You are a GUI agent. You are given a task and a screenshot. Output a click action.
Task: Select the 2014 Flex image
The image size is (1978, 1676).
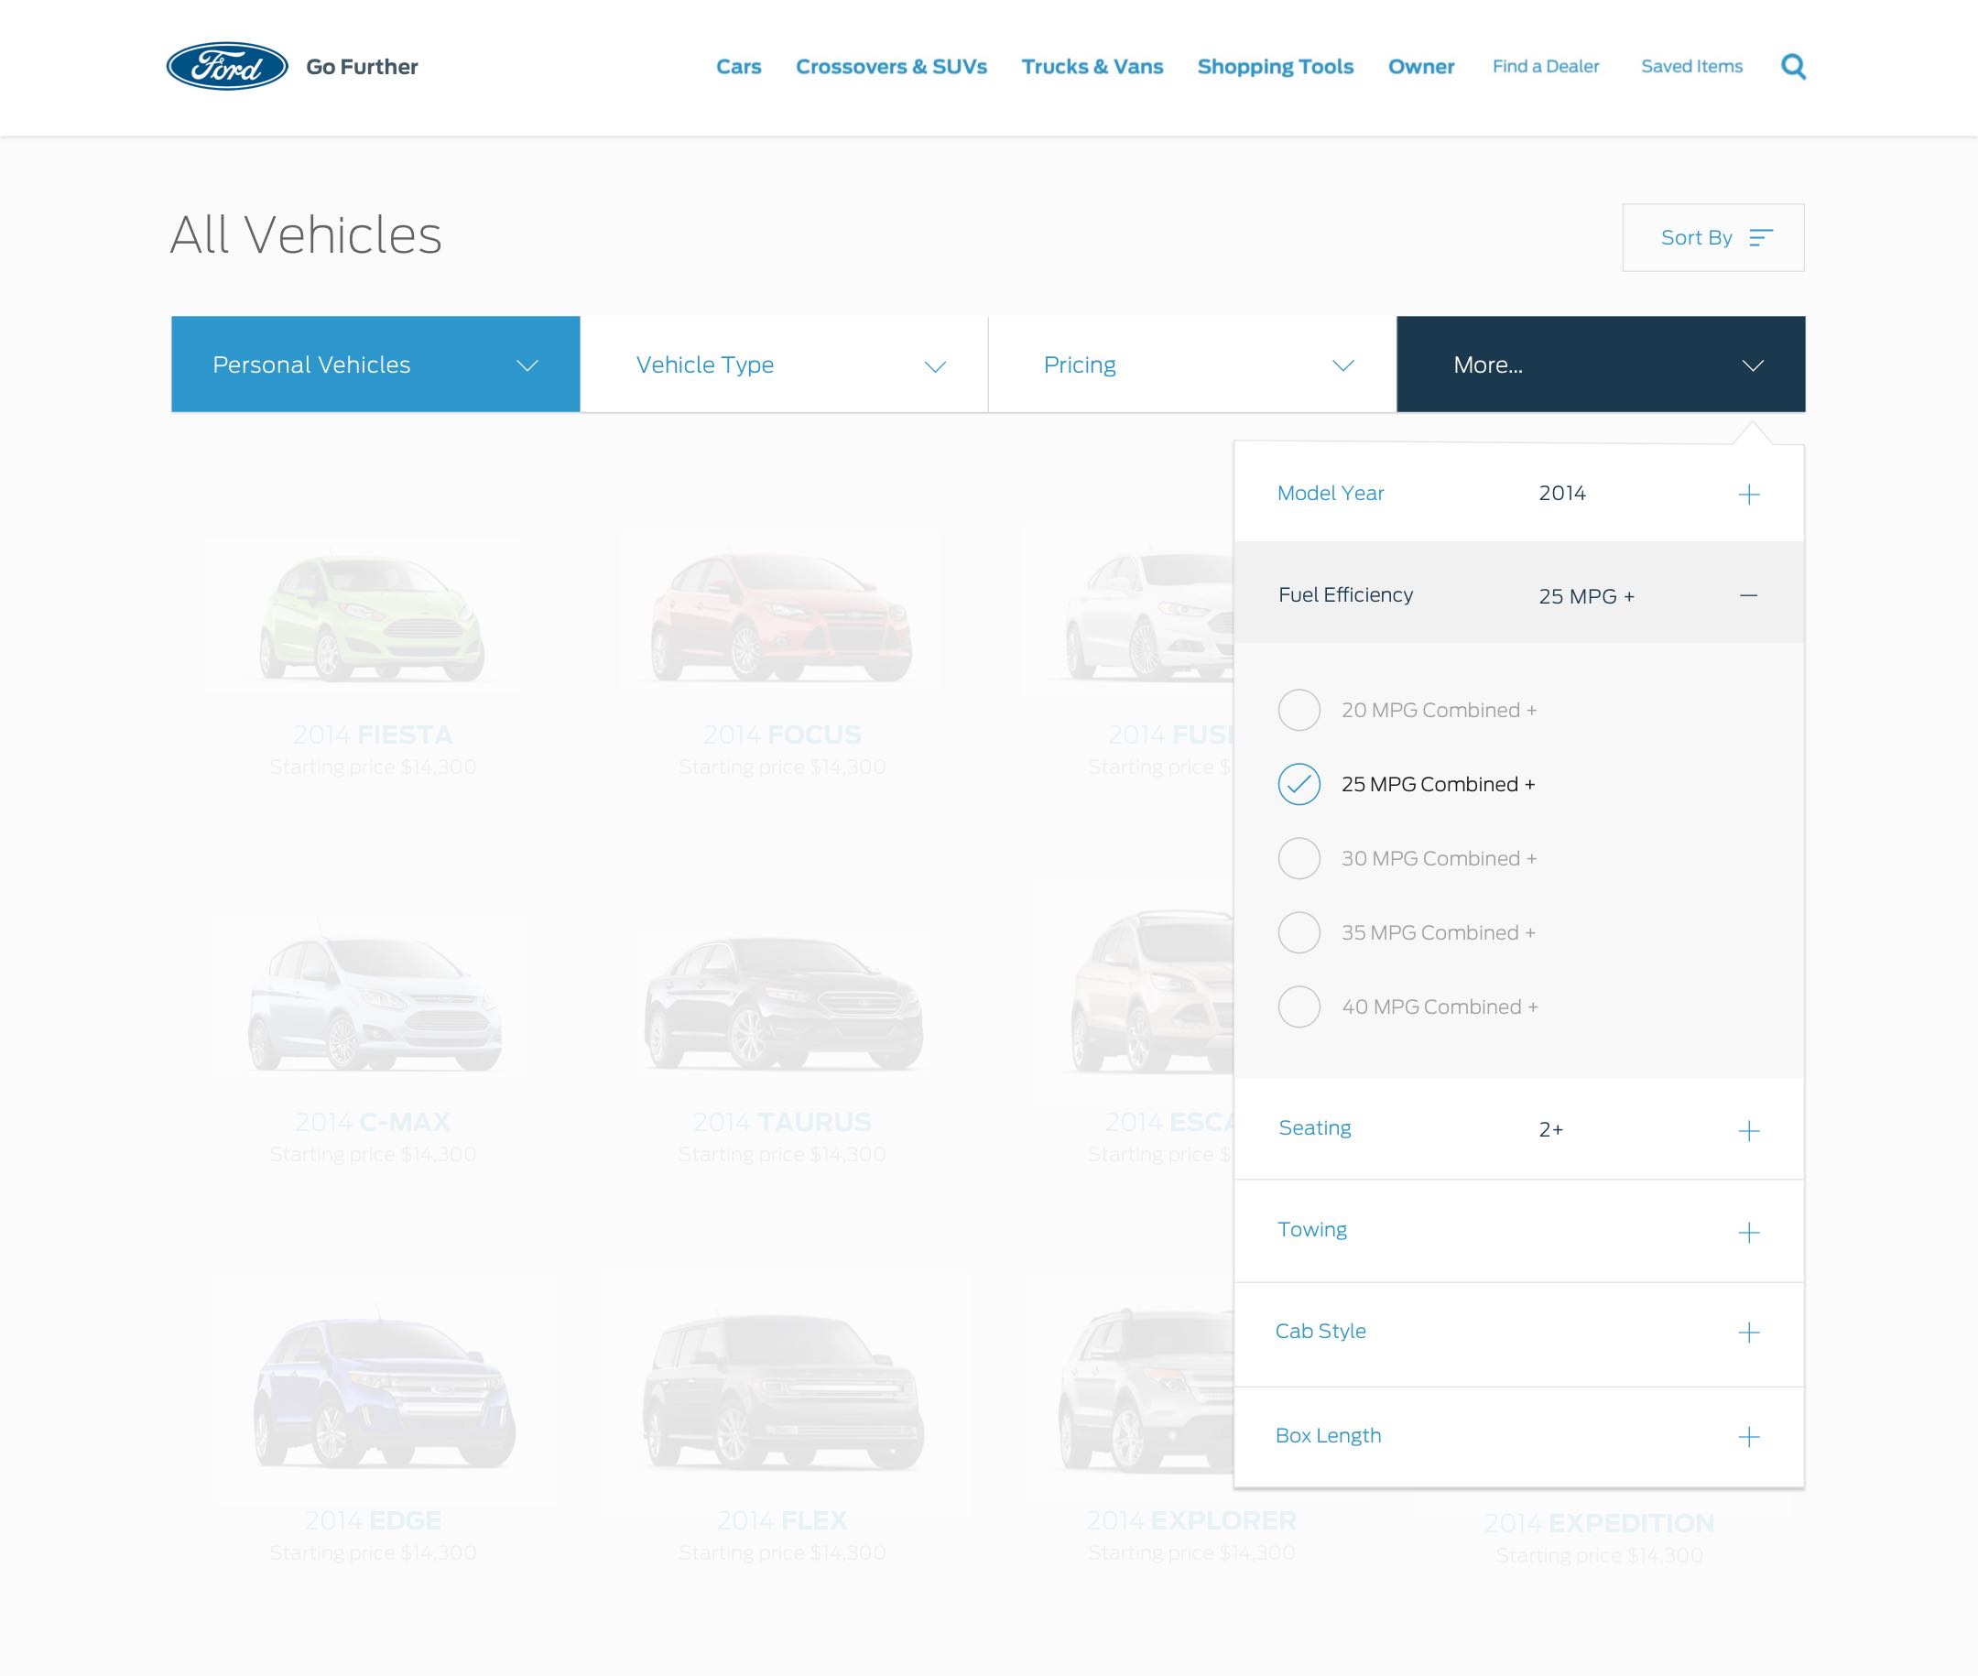pos(783,1392)
